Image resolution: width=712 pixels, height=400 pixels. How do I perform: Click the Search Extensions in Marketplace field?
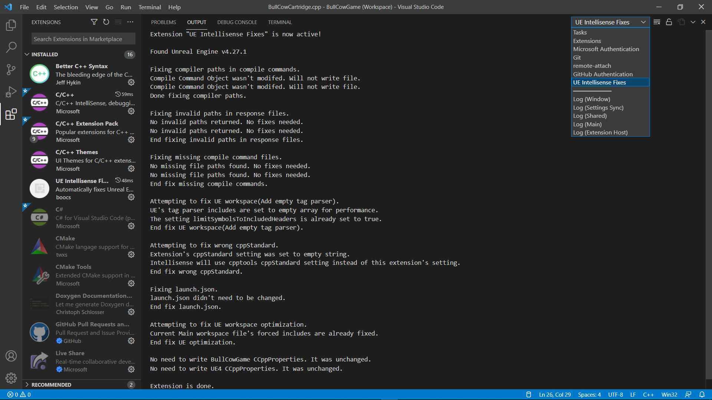(x=83, y=39)
